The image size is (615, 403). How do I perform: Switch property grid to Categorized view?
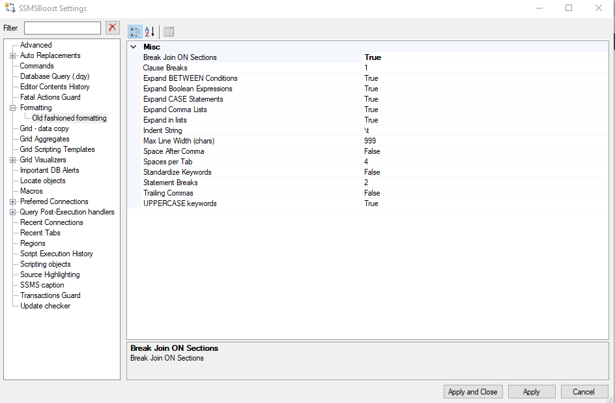[x=135, y=31]
